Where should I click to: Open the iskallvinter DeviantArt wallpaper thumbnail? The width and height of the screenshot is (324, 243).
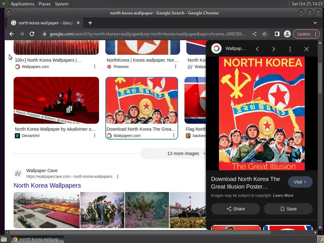click(56, 100)
